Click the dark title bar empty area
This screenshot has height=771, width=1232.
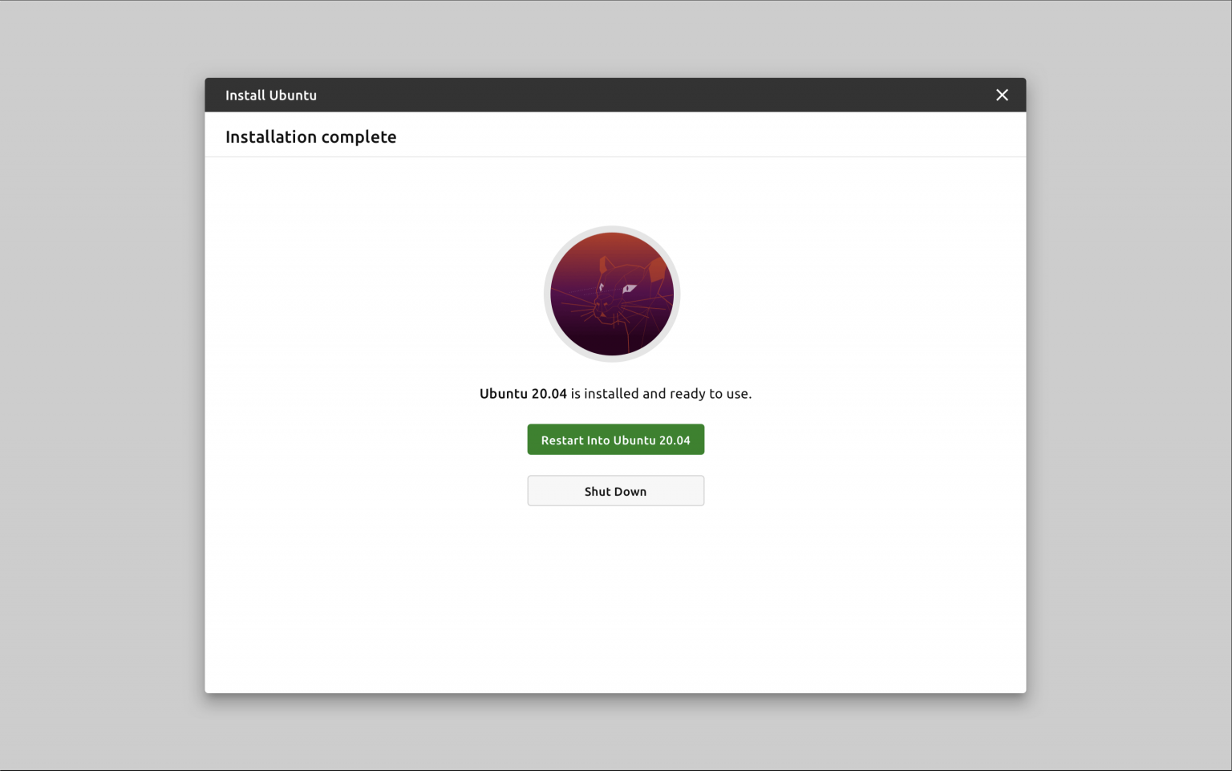click(x=642, y=95)
